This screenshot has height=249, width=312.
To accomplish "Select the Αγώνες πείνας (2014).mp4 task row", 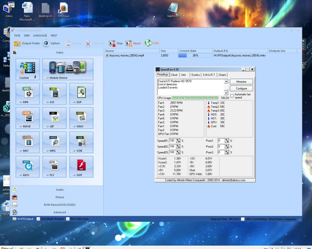I will (200, 55).
